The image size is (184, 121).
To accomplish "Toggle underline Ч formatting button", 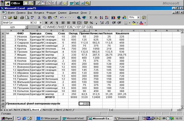I will (x=57, y=23).
